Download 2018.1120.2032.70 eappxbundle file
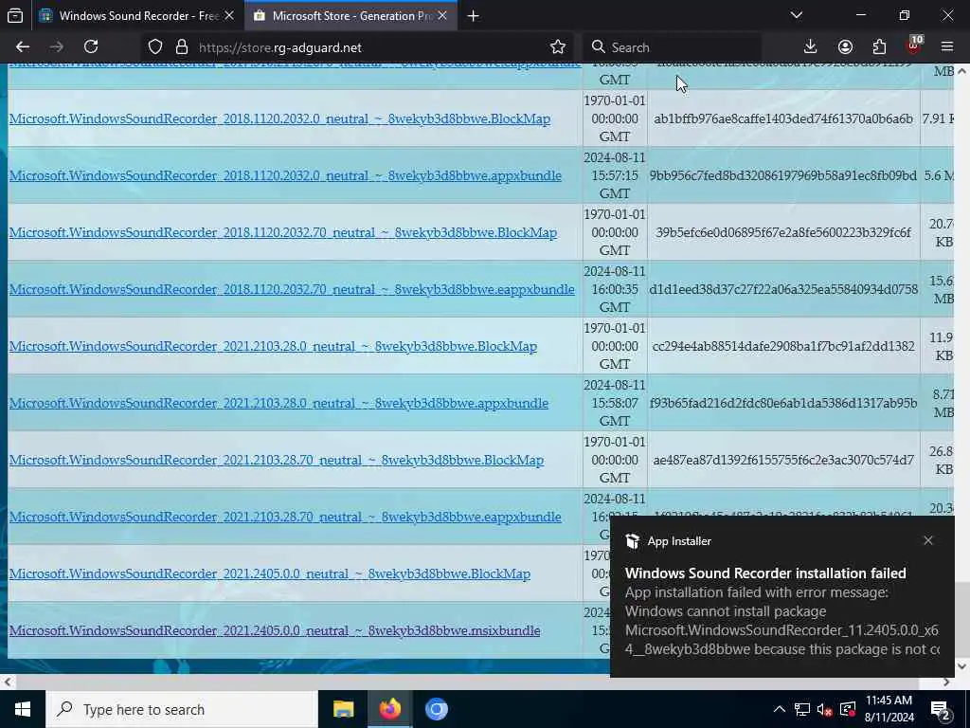Viewport: 970px width, 728px height. point(292,290)
